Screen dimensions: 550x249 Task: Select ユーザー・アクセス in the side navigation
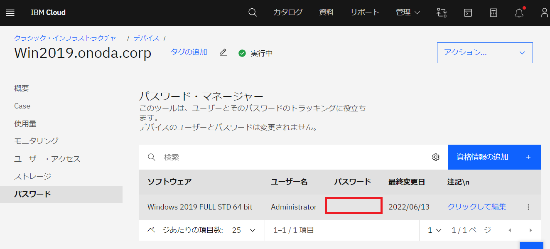47,159
